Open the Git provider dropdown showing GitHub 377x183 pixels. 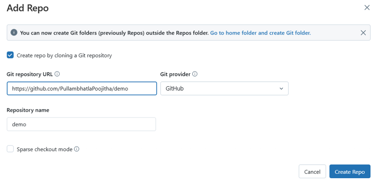pos(224,88)
